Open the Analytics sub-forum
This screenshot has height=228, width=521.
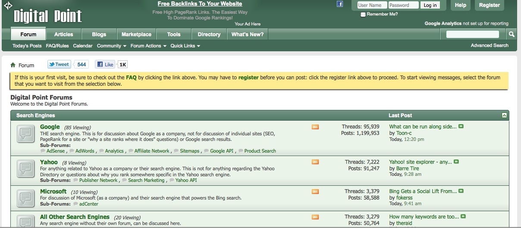click(x=114, y=151)
